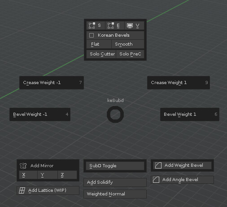Apply the Weighted Normal option
227x207 pixels.
(x=115, y=194)
